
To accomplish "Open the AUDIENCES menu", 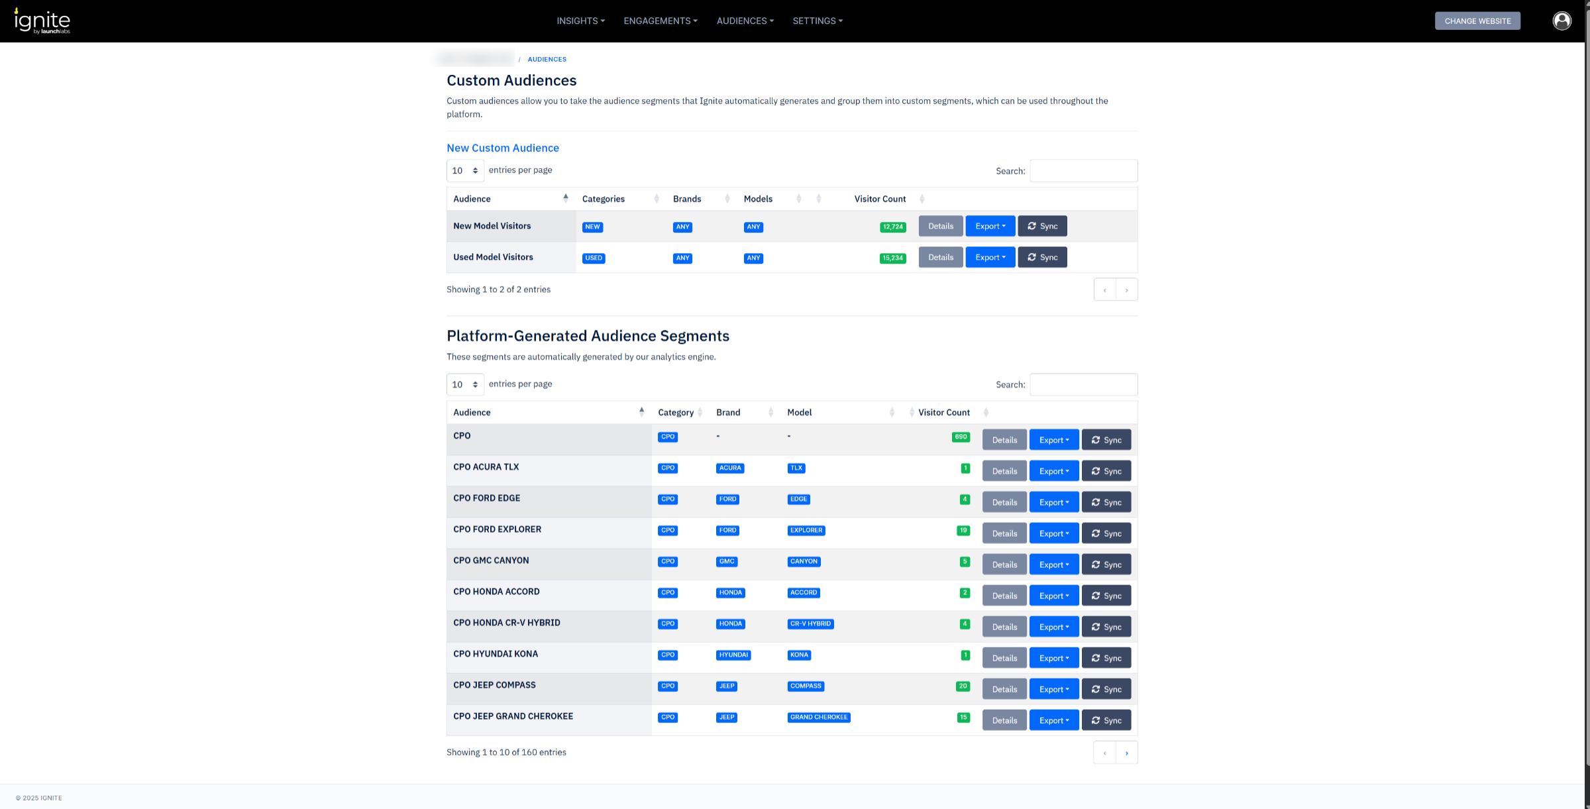I will click(x=745, y=21).
